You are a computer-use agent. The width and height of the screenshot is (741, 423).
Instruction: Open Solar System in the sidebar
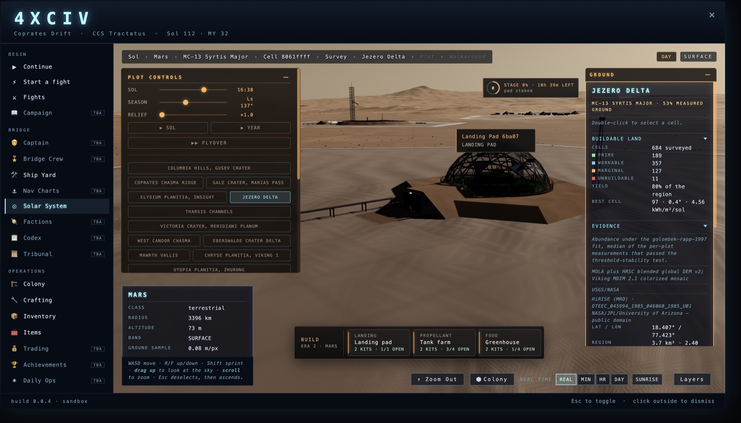[x=57, y=206]
